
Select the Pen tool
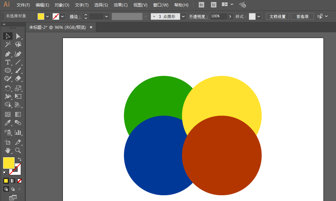coord(8,54)
